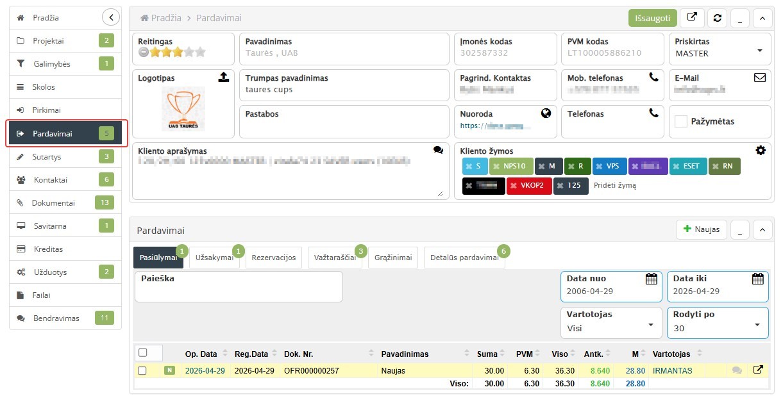Open the Vartotojas Visi dropdown

tap(611, 322)
